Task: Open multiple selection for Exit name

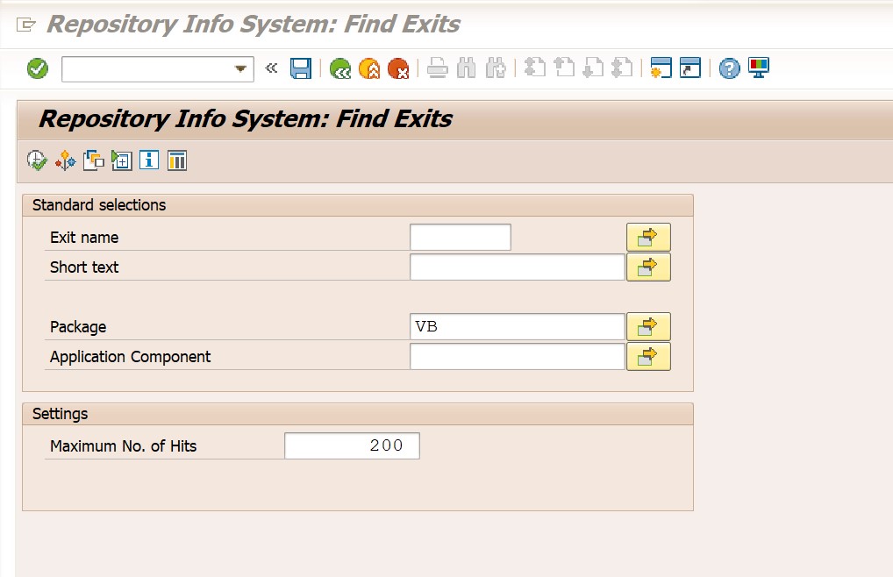Action: pos(648,238)
